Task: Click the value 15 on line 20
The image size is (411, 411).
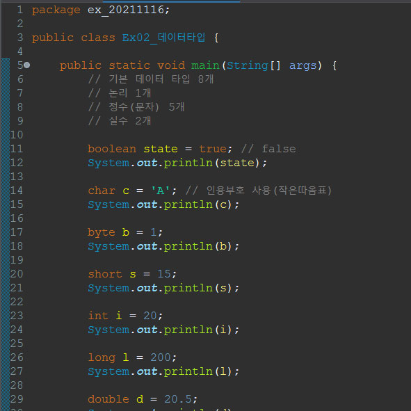Action: point(164,274)
